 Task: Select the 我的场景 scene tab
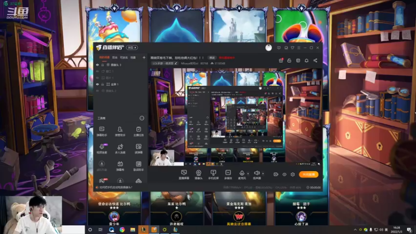(x=105, y=57)
